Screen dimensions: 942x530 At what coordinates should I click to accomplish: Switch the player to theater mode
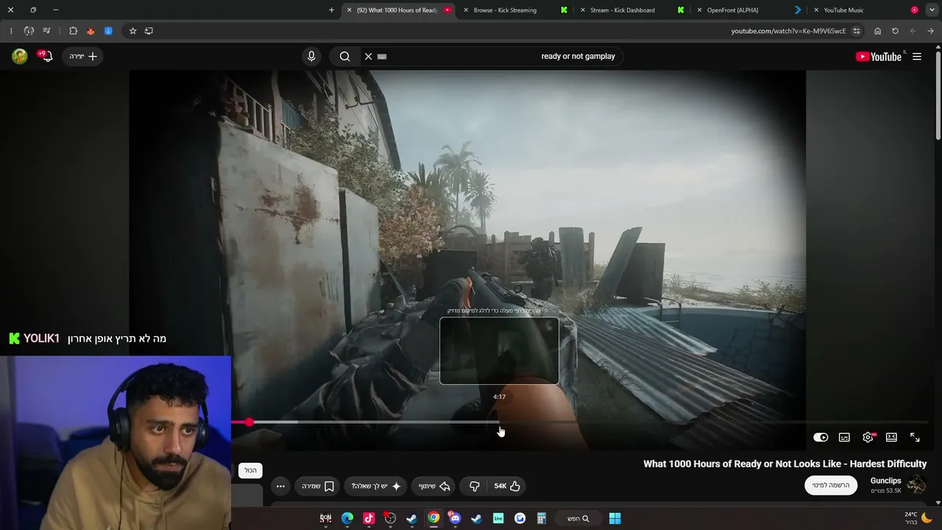tap(891, 437)
